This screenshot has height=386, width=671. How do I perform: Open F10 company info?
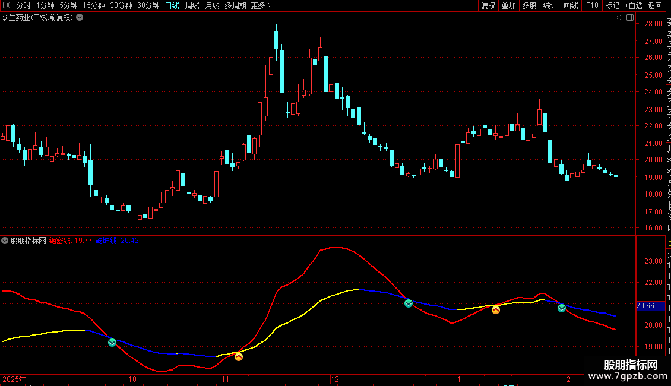pyautogui.click(x=592, y=5)
